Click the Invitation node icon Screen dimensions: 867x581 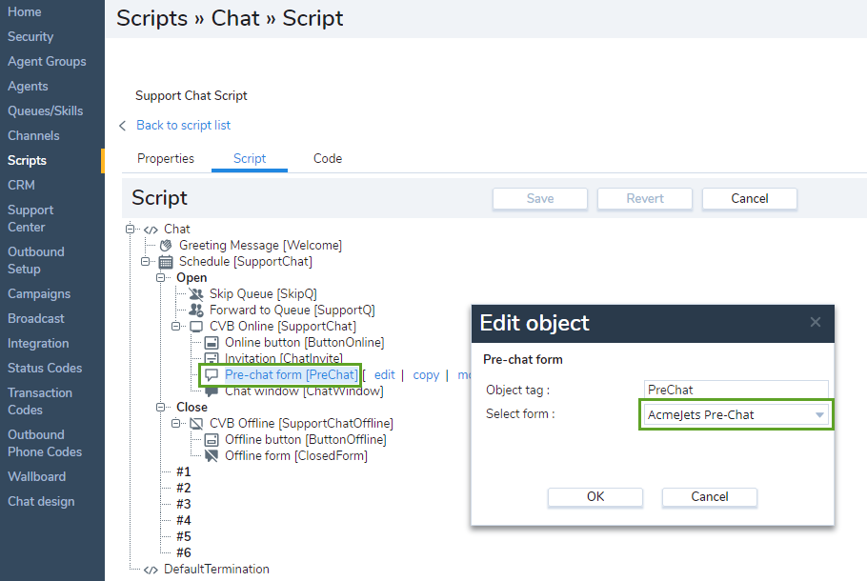[x=212, y=358]
